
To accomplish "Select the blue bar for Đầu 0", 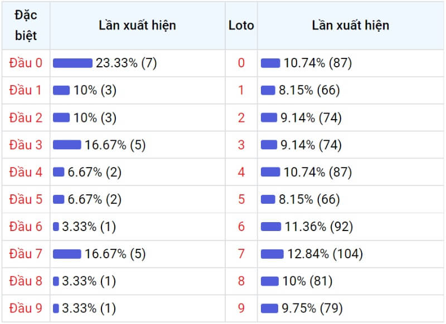I will pyautogui.click(x=73, y=63).
